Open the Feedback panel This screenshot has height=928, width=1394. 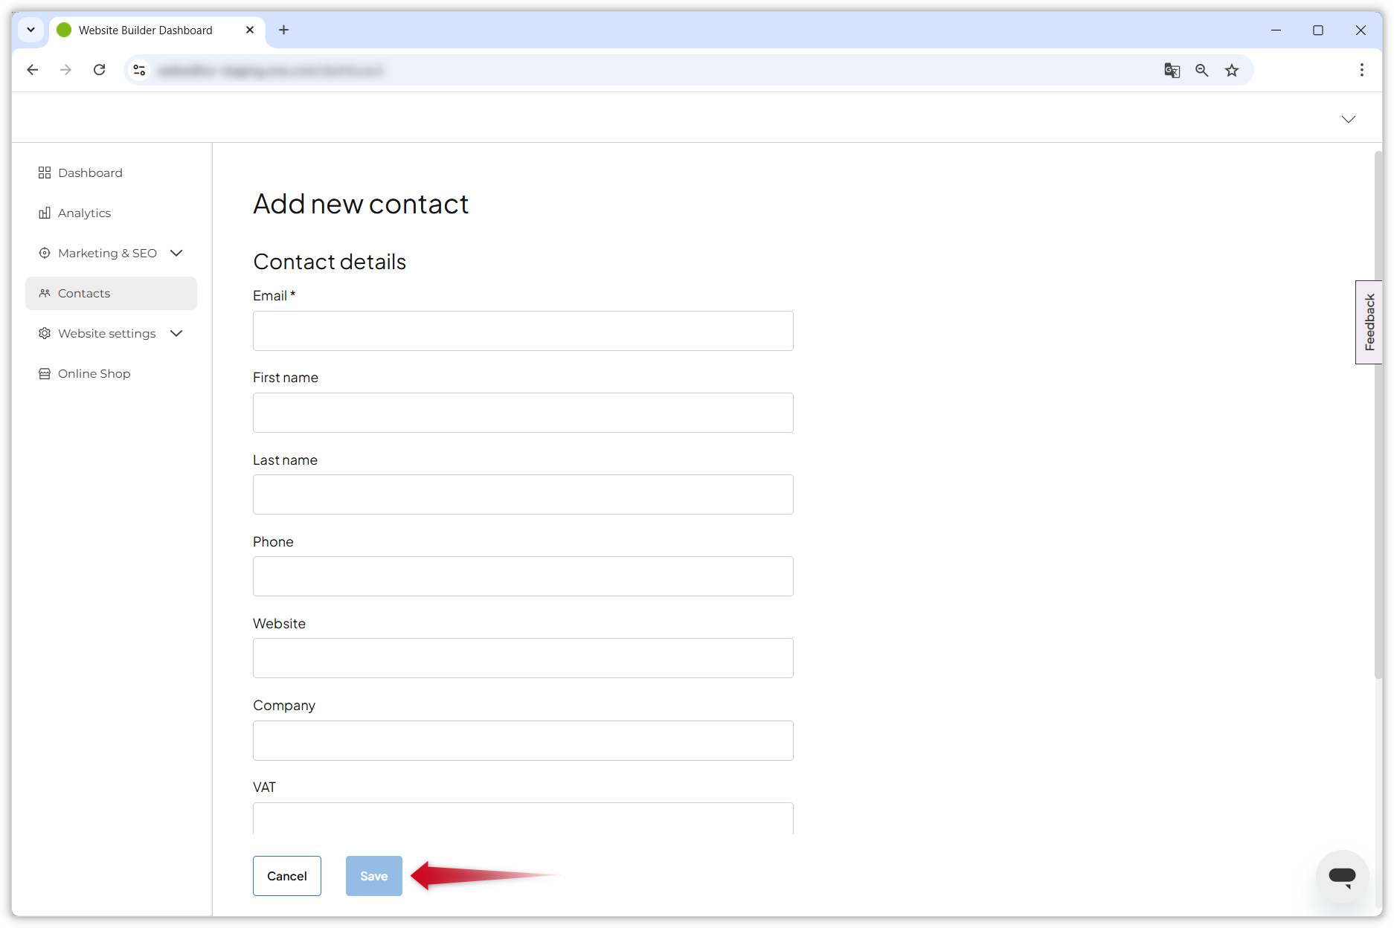(x=1369, y=322)
